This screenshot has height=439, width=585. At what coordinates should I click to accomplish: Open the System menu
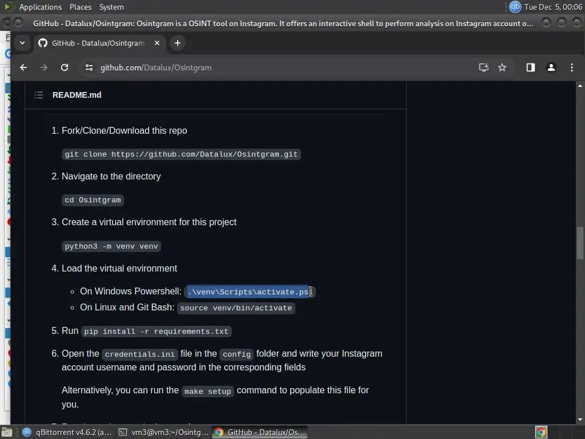tap(111, 7)
